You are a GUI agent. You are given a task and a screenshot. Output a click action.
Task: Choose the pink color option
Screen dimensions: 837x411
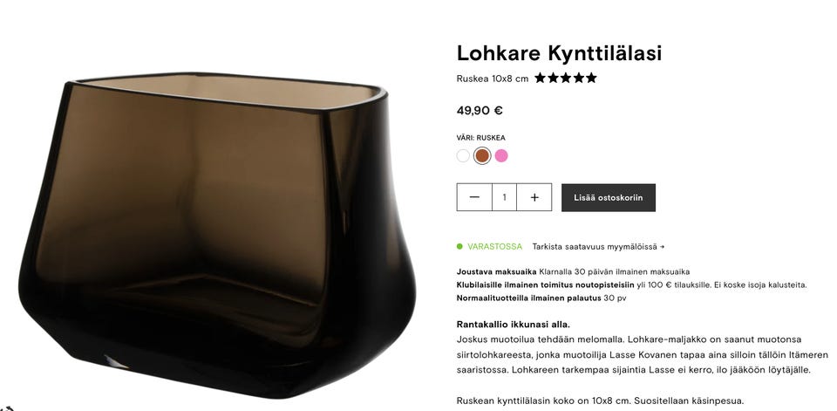(501, 155)
